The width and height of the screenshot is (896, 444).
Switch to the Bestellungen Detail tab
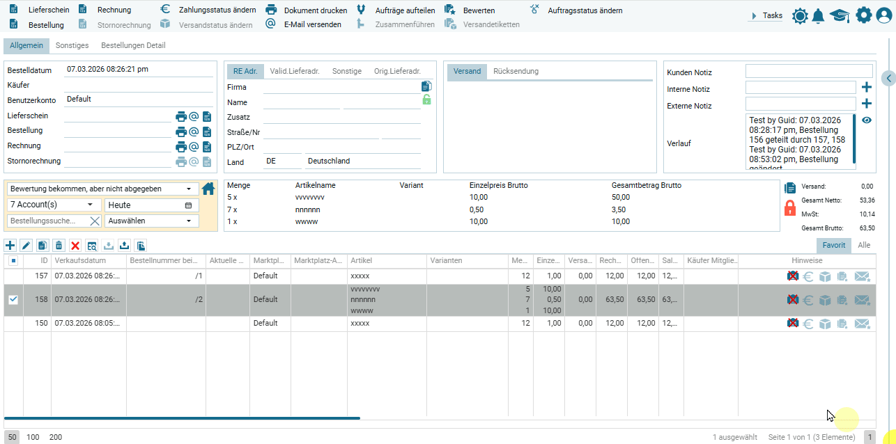(x=133, y=45)
